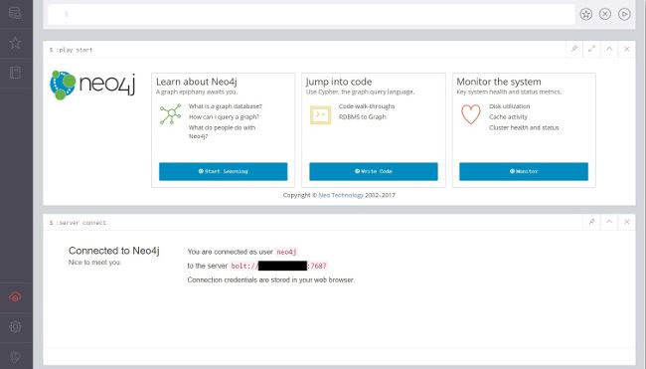Viewport: 646px width, 369px height.
Task: Run the query with the play icon
Action: tap(624, 15)
